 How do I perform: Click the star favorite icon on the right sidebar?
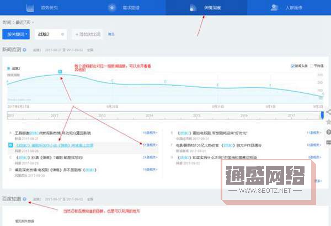pos(328,122)
